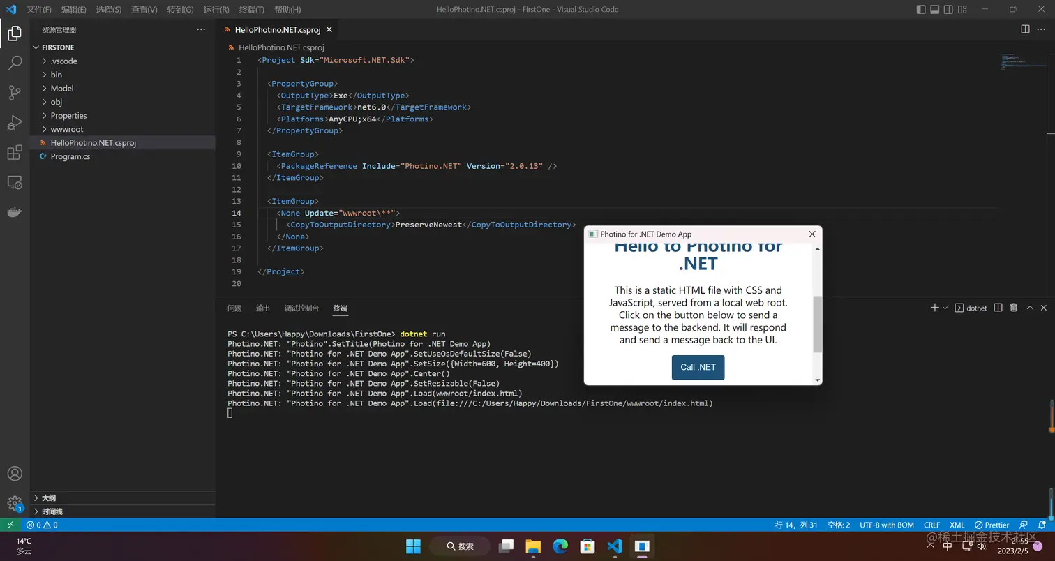
Task: Open the 帮助(H) menu
Action: point(287,10)
